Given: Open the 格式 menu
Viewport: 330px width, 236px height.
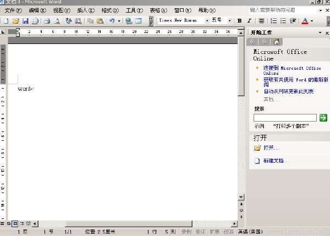Looking at the screenshot, I should tap(110, 10).
